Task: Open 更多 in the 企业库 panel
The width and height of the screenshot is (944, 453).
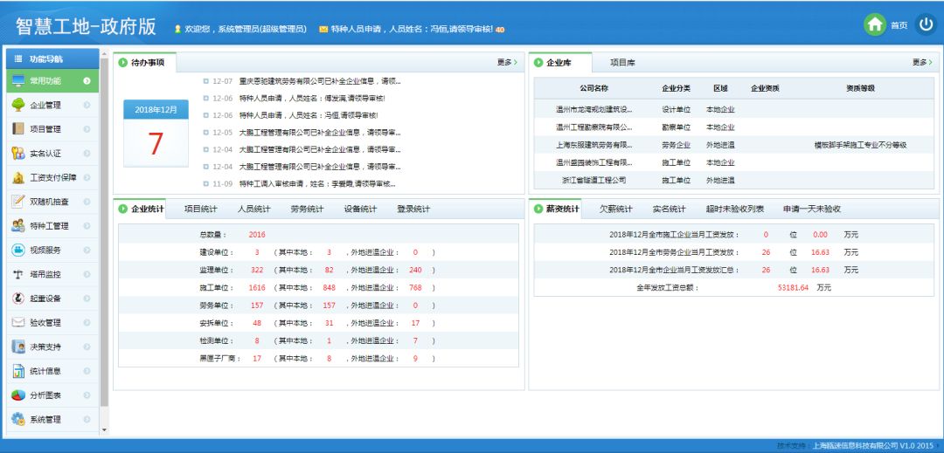Action: [922, 63]
